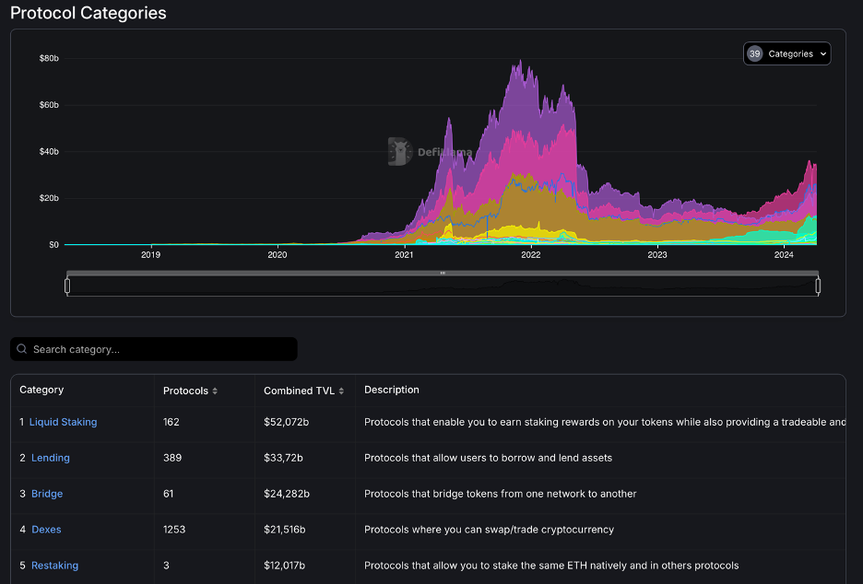Image resolution: width=863 pixels, height=584 pixels.
Task: Click the chevron arrow beside Categories
Action: [x=822, y=54]
